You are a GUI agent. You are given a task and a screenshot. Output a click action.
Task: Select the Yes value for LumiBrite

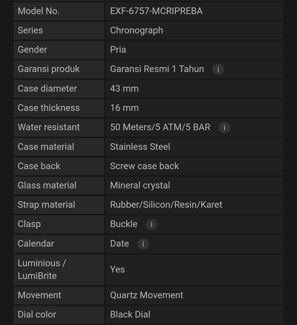pyautogui.click(x=117, y=270)
